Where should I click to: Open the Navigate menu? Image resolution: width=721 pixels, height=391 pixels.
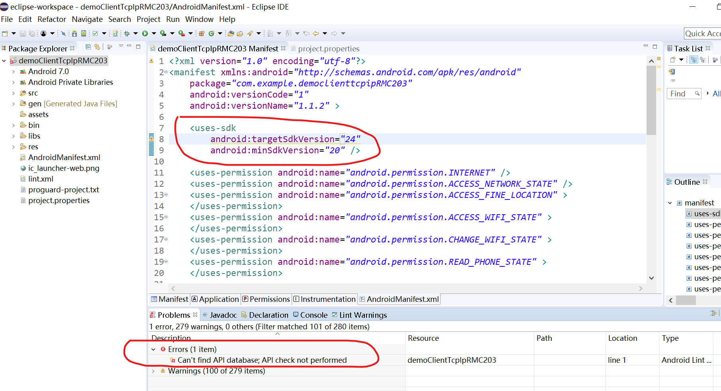click(87, 19)
